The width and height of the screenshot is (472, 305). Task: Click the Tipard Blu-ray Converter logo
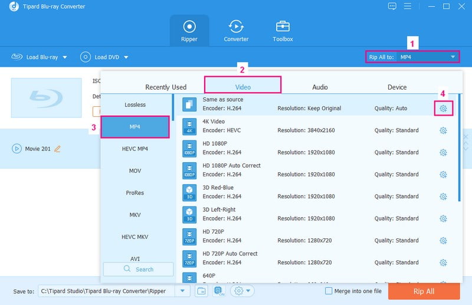14,6
